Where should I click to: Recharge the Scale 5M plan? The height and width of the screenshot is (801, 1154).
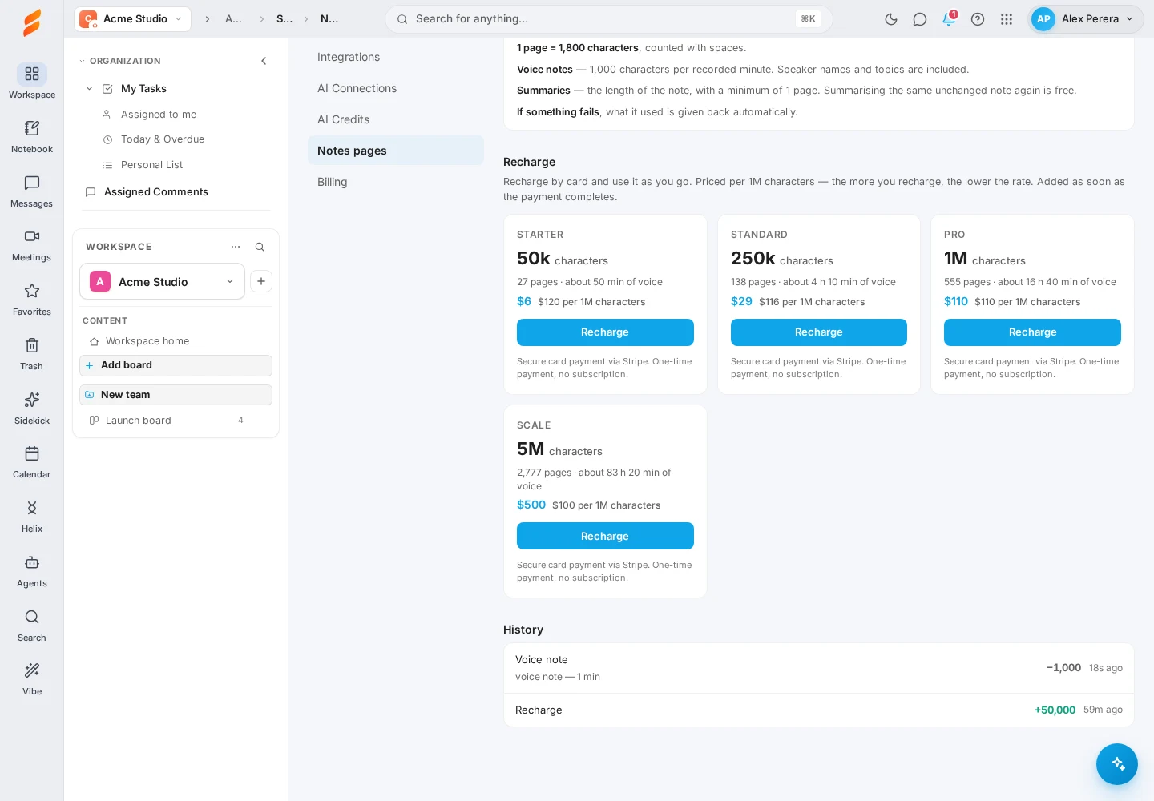coord(605,536)
